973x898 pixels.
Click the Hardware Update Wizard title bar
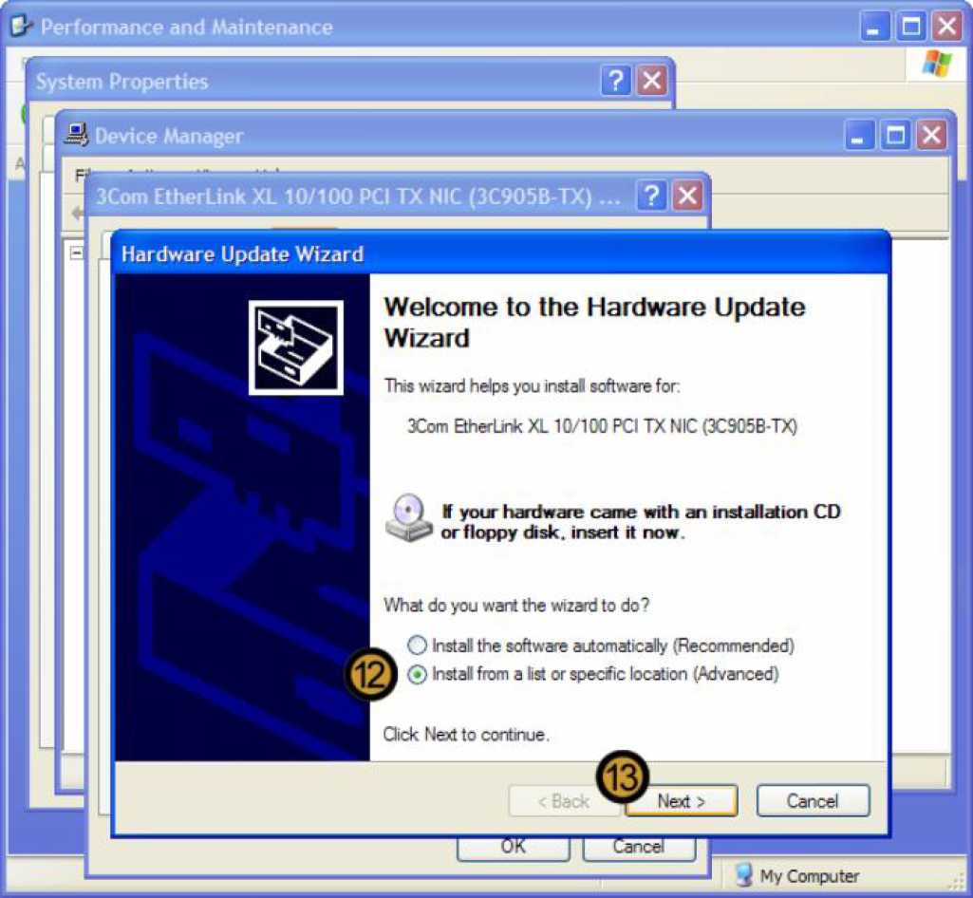coord(500,253)
